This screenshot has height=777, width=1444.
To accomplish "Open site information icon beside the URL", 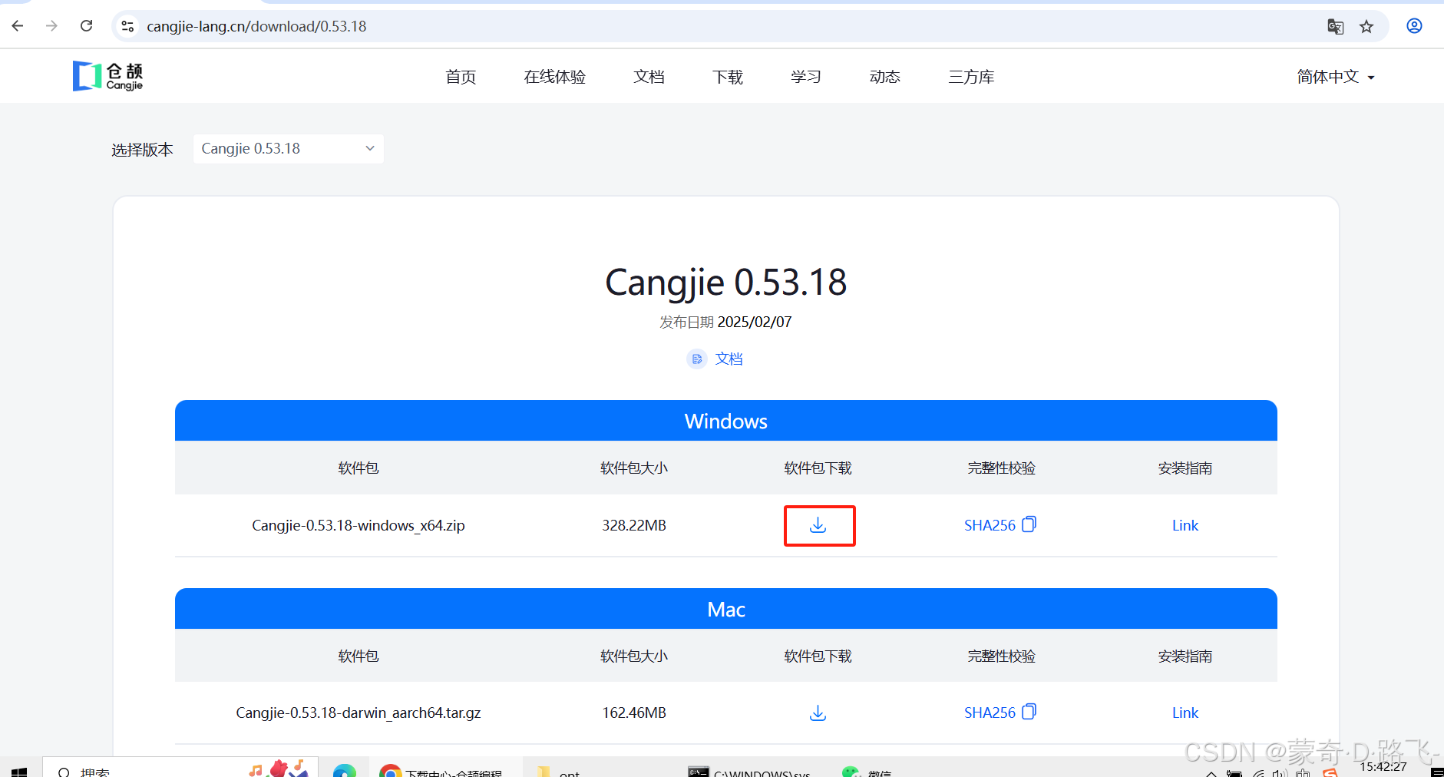I will [x=127, y=26].
